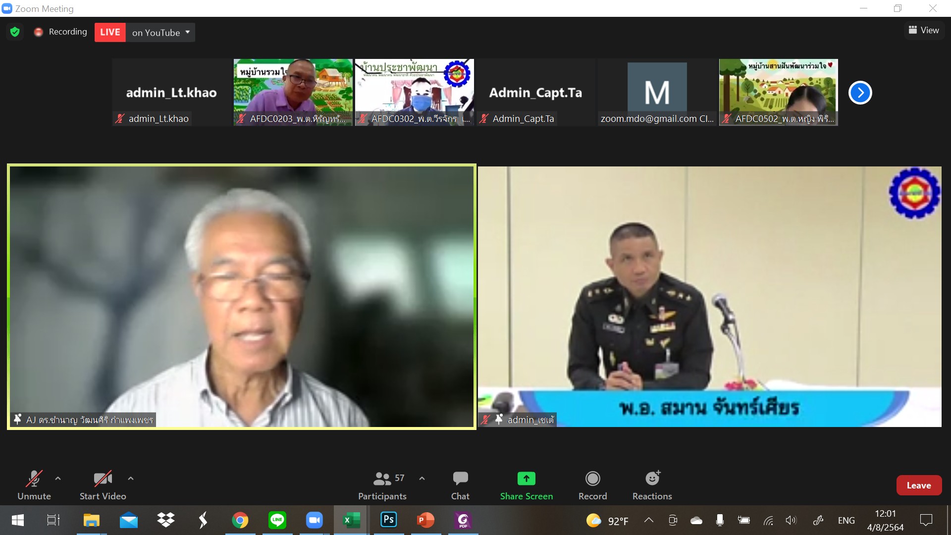Viewport: 951px width, 535px height.
Task: Click pin icon on admin_เซเต้ video
Action: (x=499, y=419)
